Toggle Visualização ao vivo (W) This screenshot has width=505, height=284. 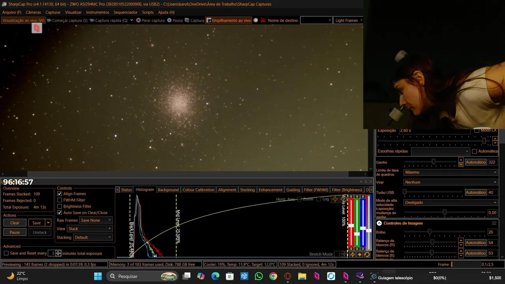pos(23,21)
